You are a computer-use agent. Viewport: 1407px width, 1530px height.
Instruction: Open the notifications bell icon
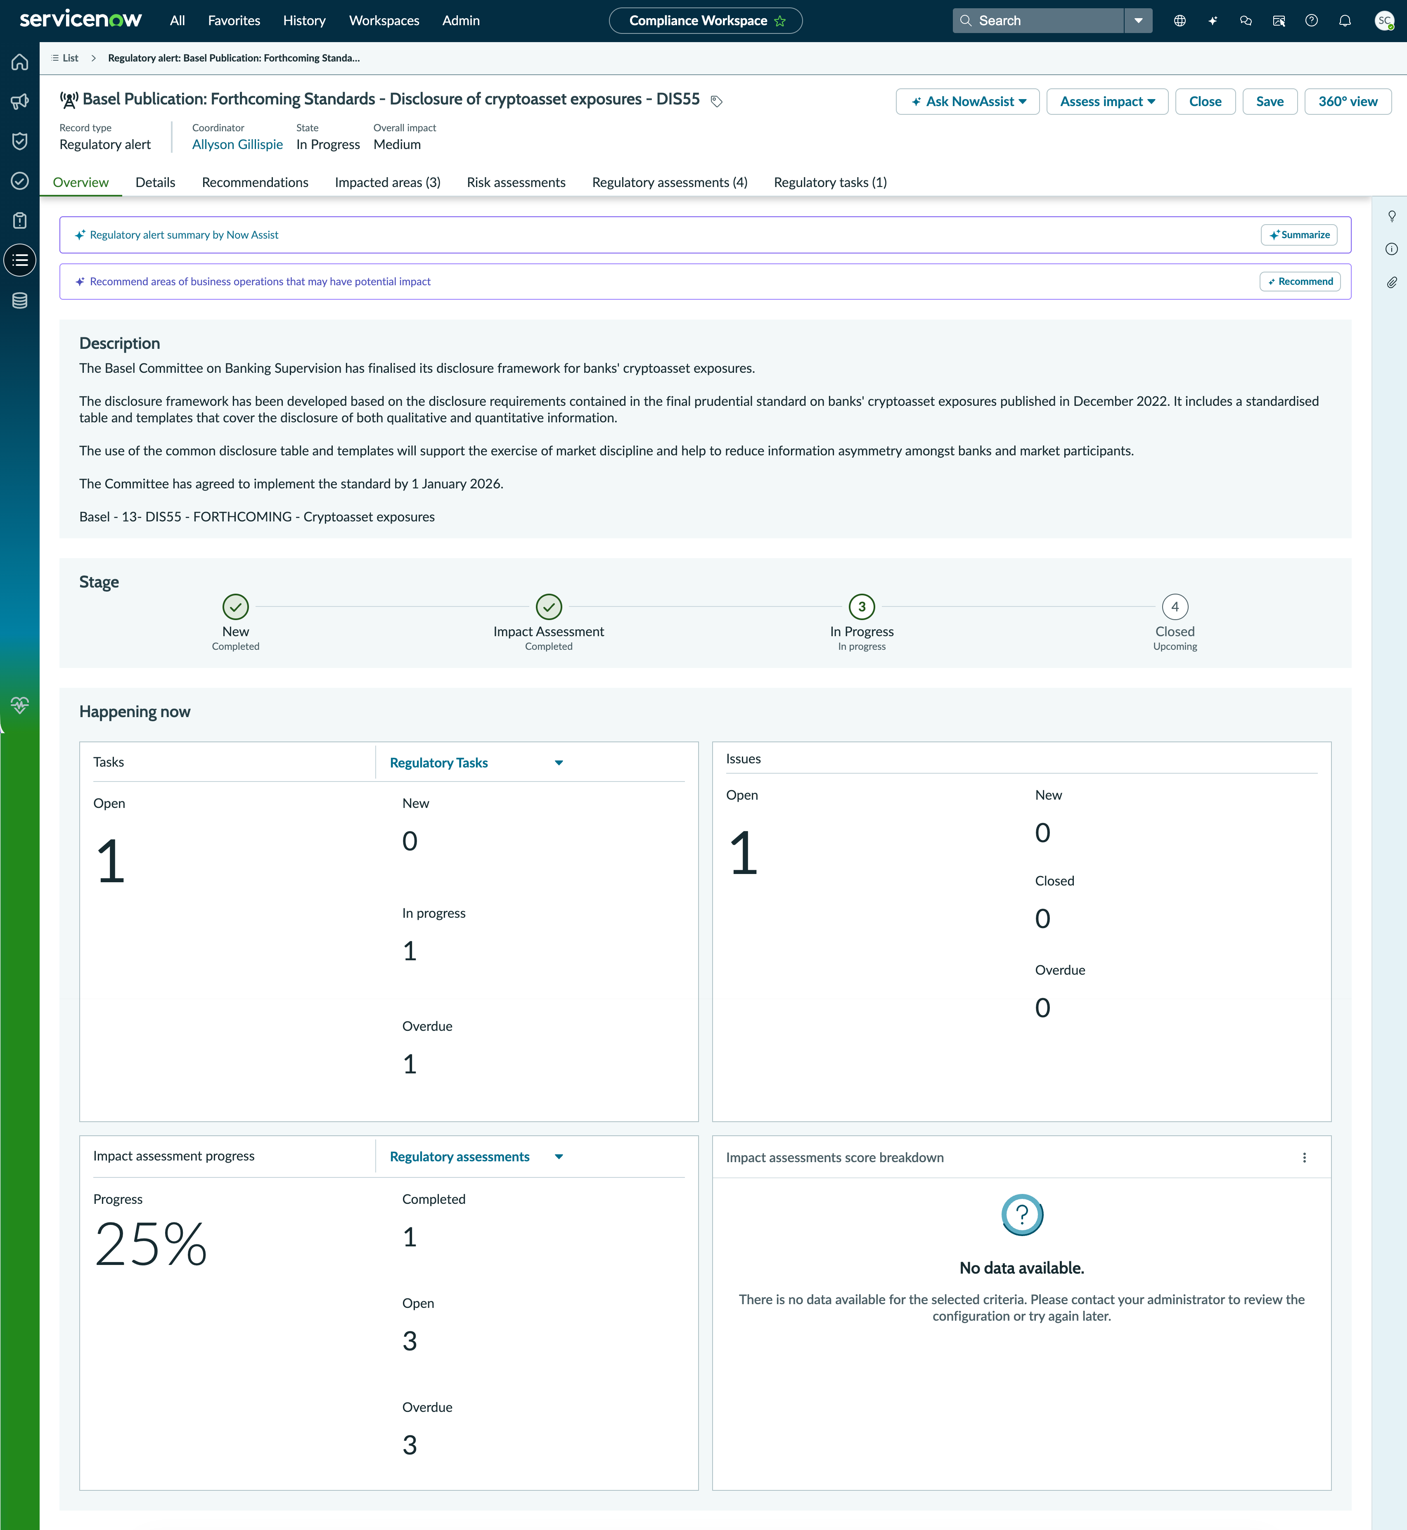coord(1345,21)
